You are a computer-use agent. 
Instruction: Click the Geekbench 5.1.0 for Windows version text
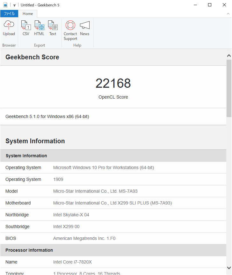[47, 116]
